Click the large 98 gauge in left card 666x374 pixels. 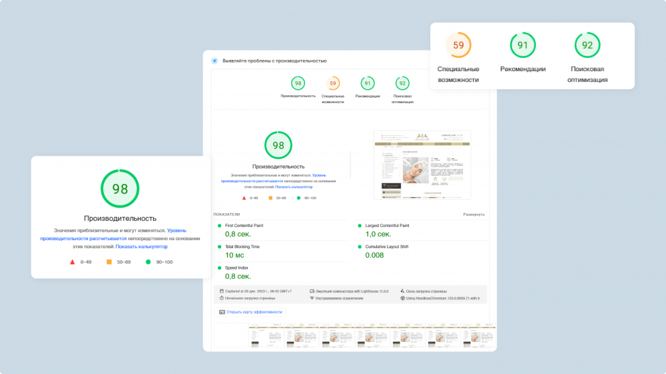pyautogui.click(x=120, y=188)
